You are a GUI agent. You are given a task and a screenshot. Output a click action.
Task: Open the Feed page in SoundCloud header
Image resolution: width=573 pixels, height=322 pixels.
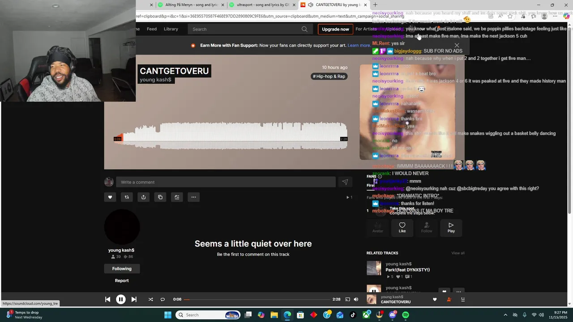click(x=152, y=29)
